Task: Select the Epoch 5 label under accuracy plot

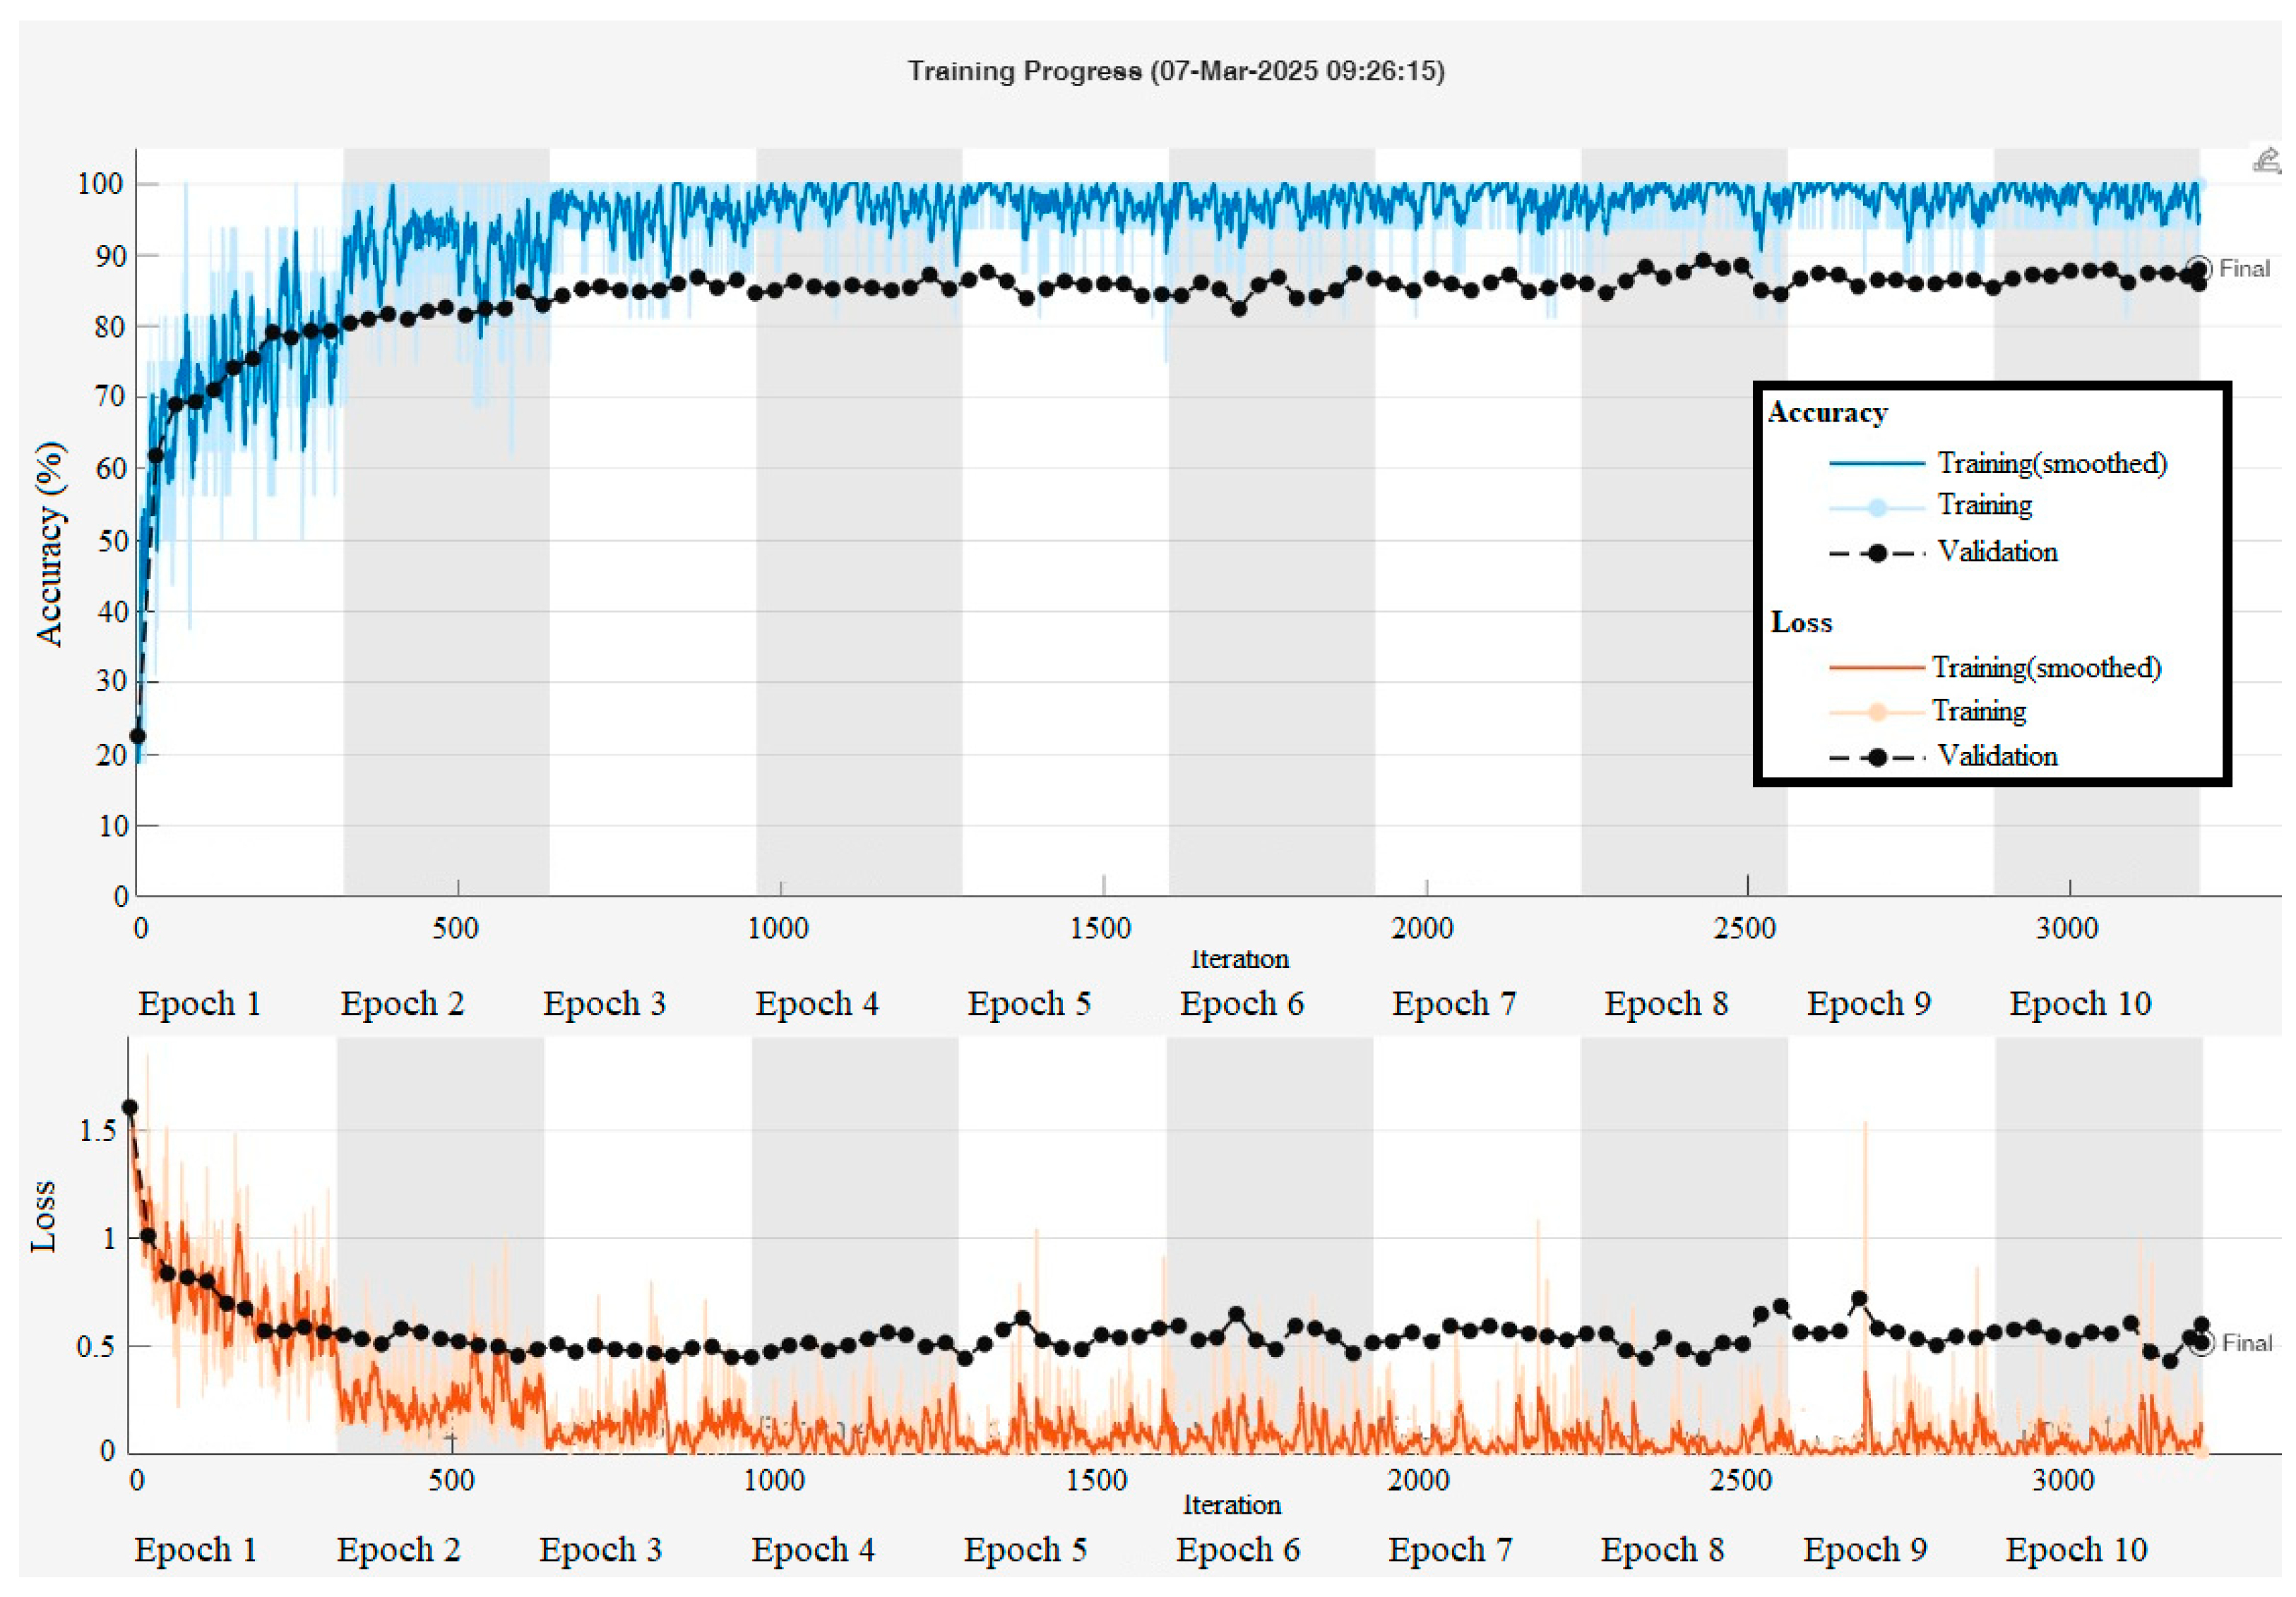Action: (x=1029, y=1003)
